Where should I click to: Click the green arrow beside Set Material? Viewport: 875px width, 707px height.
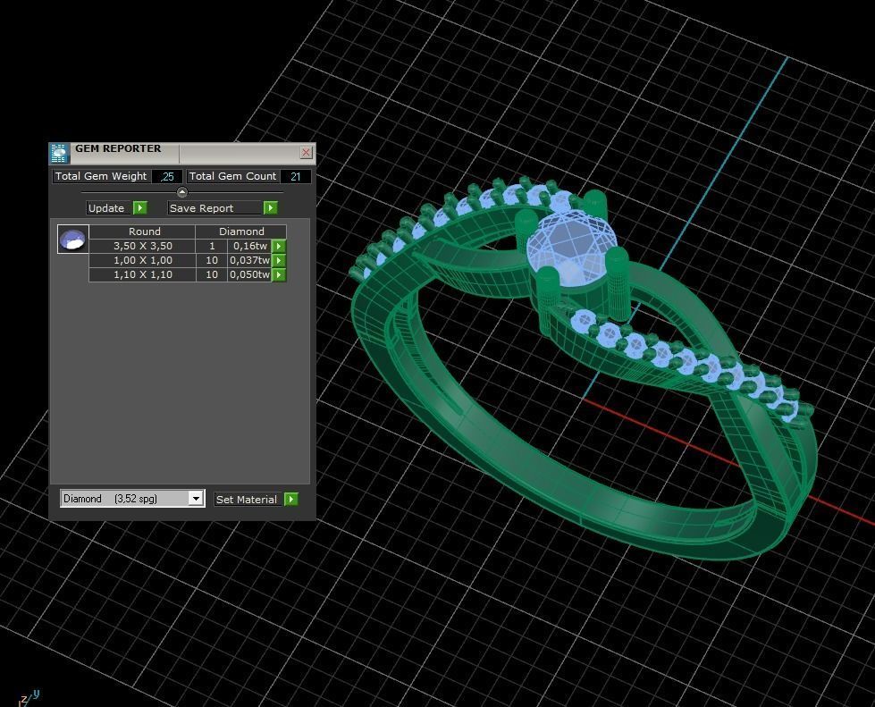(291, 499)
